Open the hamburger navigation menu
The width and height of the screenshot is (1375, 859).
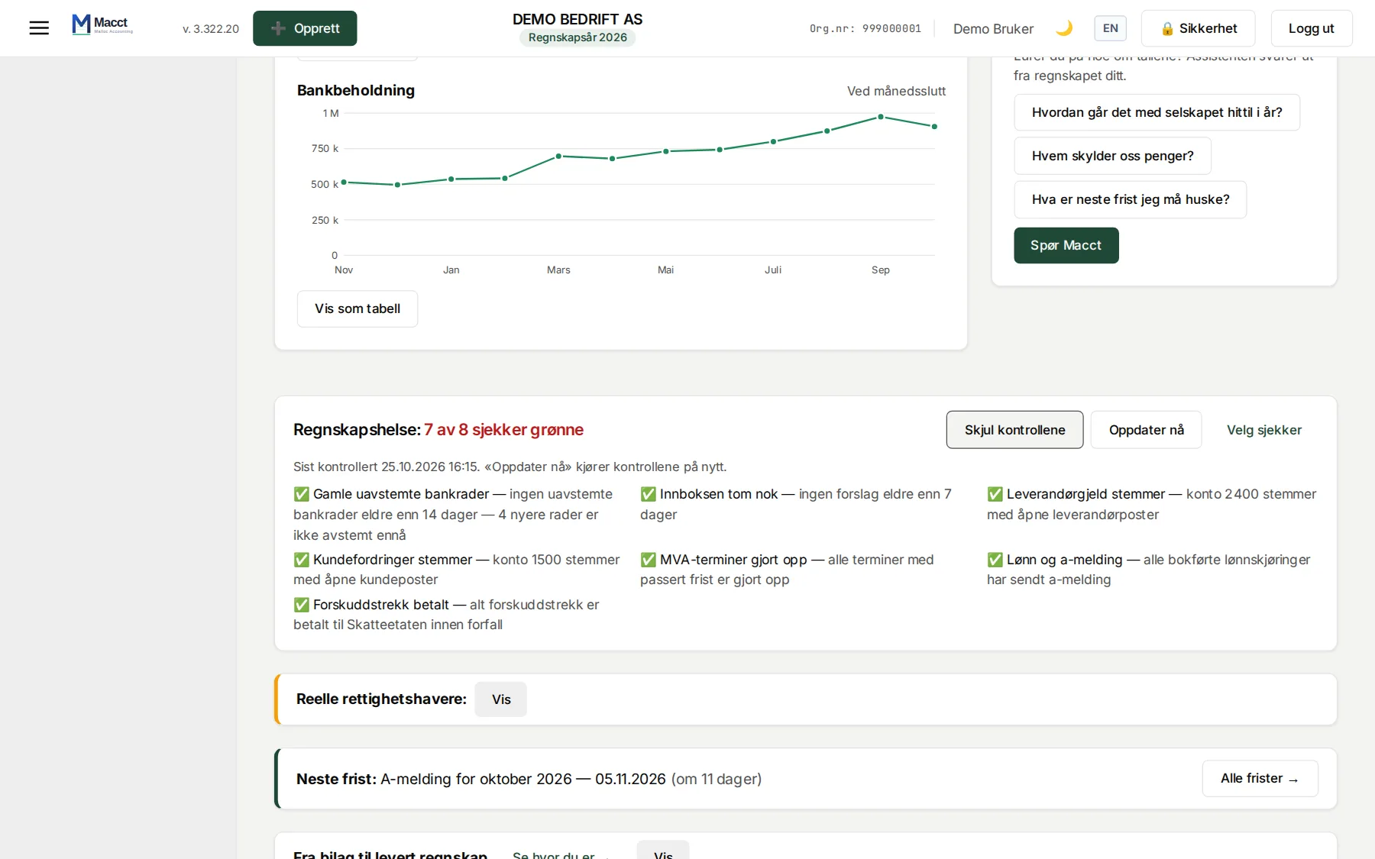39,28
